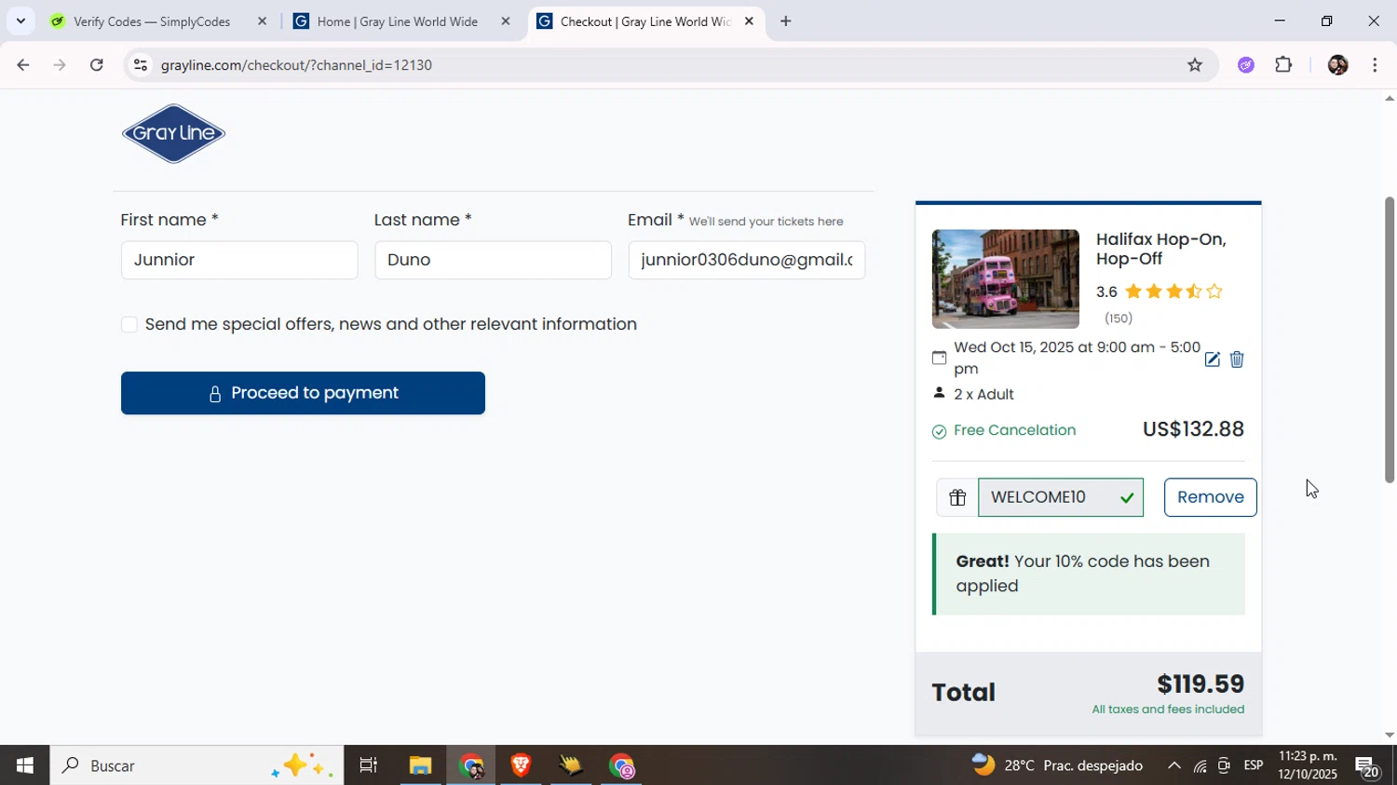This screenshot has height=785, width=1397.
Task: Open Task View on taskbar
Action: [368, 765]
